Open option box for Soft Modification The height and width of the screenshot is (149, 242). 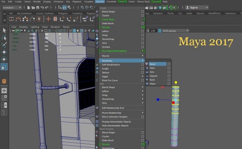coord(143,65)
